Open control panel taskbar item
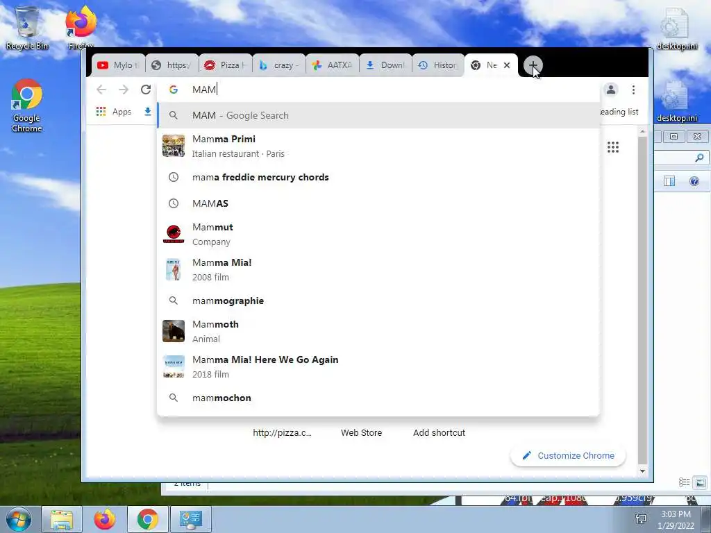Viewport: 711px width, 533px height. point(190,519)
